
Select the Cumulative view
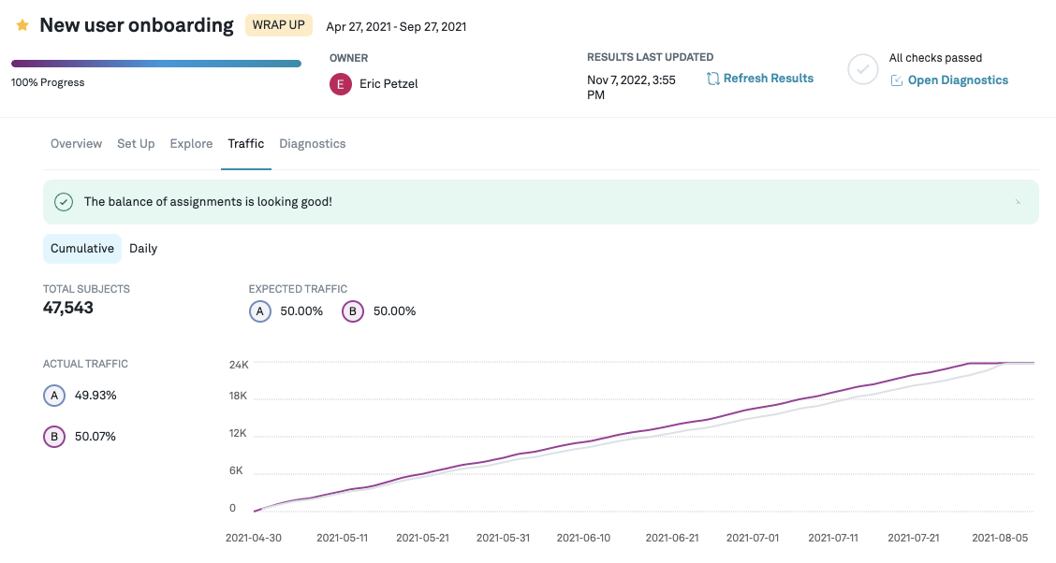point(82,249)
